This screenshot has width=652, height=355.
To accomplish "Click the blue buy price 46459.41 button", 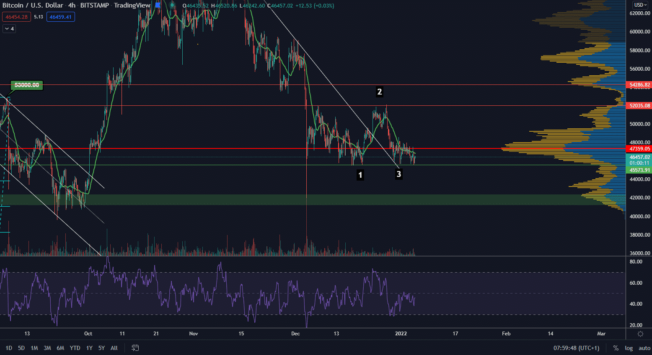I will [61, 17].
